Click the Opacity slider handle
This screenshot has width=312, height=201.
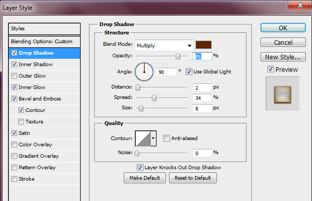pyautogui.click(x=178, y=56)
